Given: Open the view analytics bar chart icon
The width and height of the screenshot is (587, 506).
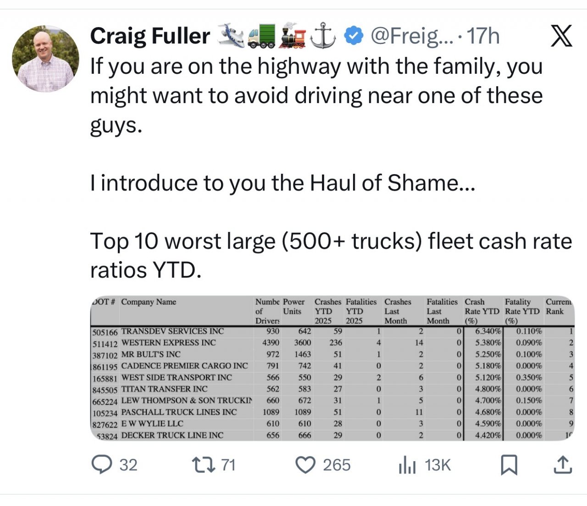Looking at the screenshot, I should click(407, 465).
